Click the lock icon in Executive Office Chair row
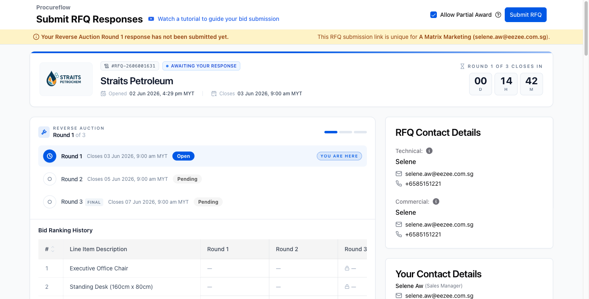This screenshot has height=299, width=589. click(x=347, y=268)
